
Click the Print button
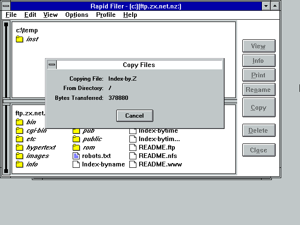coord(259,75)
